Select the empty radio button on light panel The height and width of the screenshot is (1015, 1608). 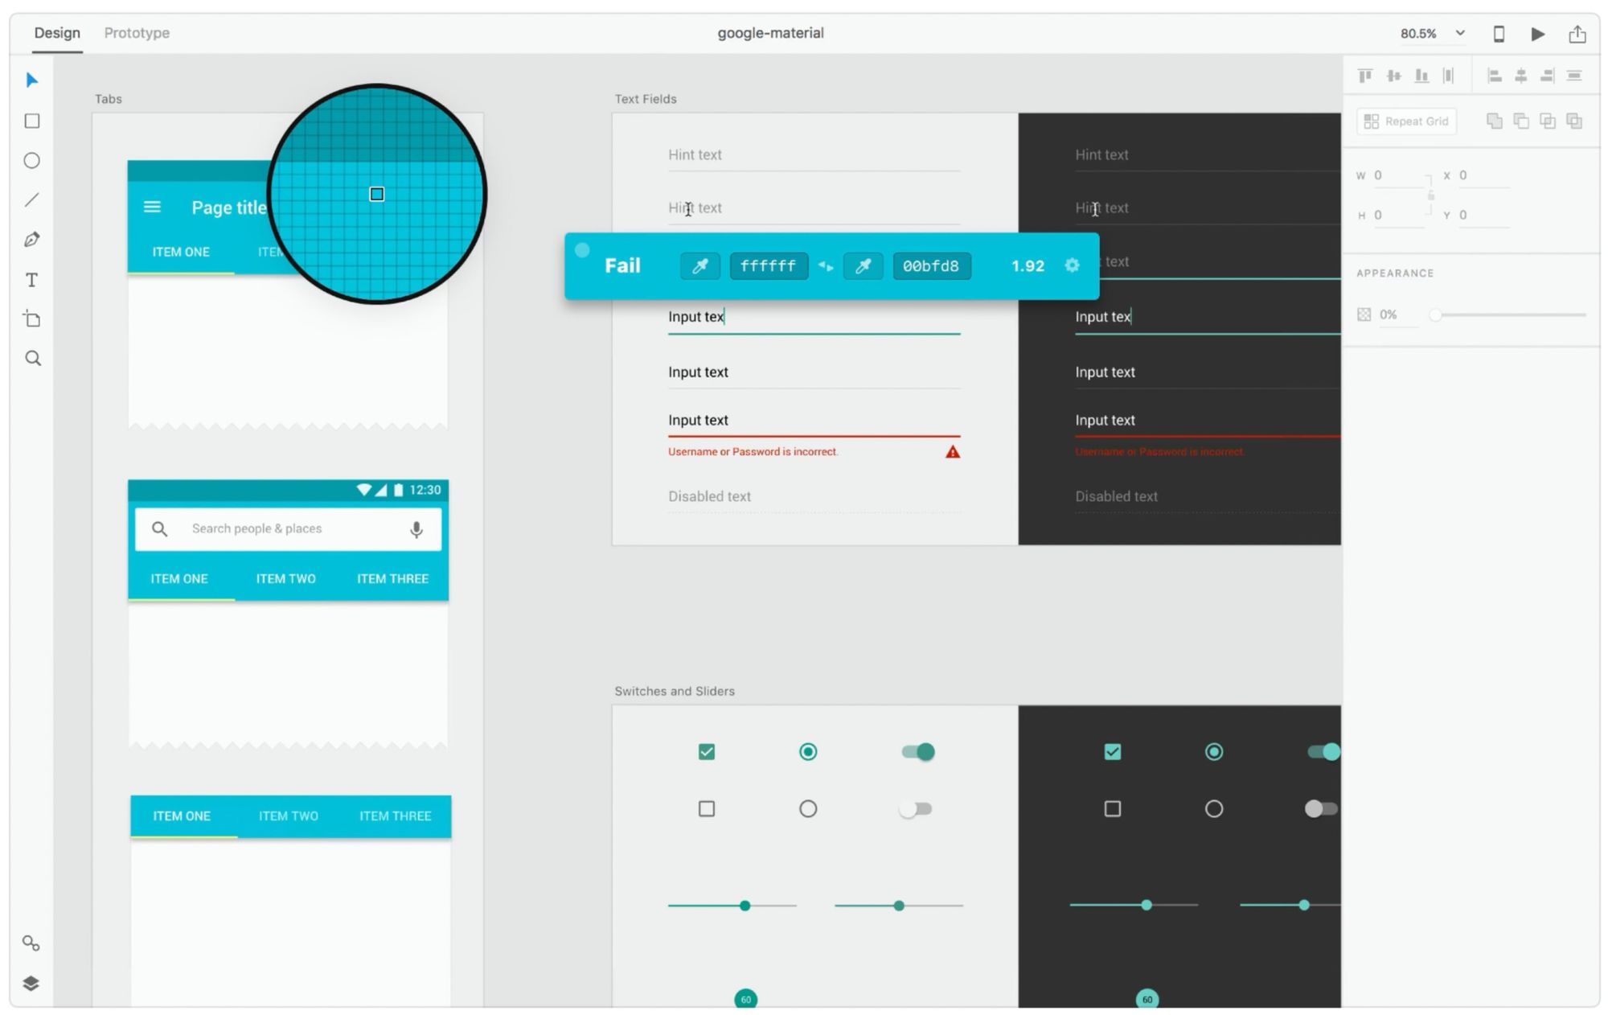[x=808, y=809]
